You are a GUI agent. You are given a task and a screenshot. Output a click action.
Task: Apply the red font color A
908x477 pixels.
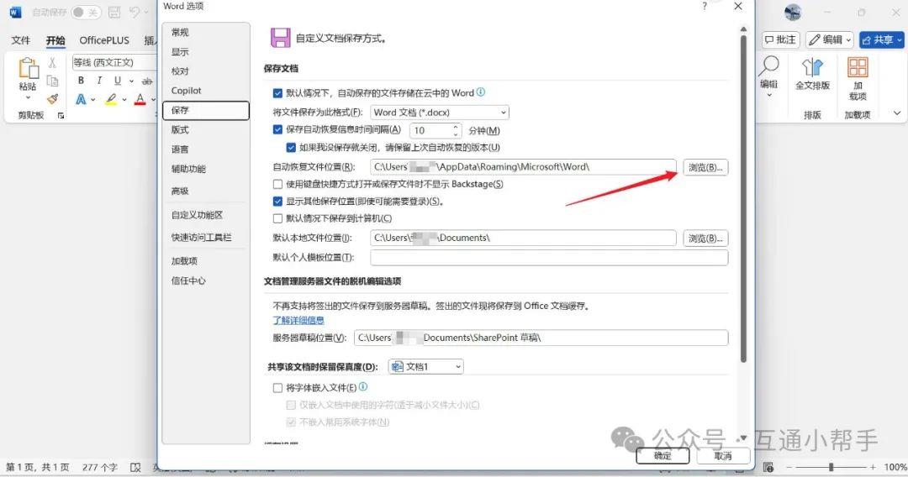140,99
